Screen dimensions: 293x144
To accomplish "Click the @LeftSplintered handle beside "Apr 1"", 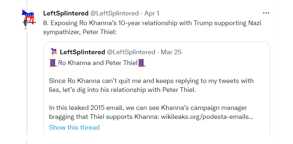I will [x=114, y=13].
